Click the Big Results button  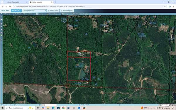click(16, 11)
